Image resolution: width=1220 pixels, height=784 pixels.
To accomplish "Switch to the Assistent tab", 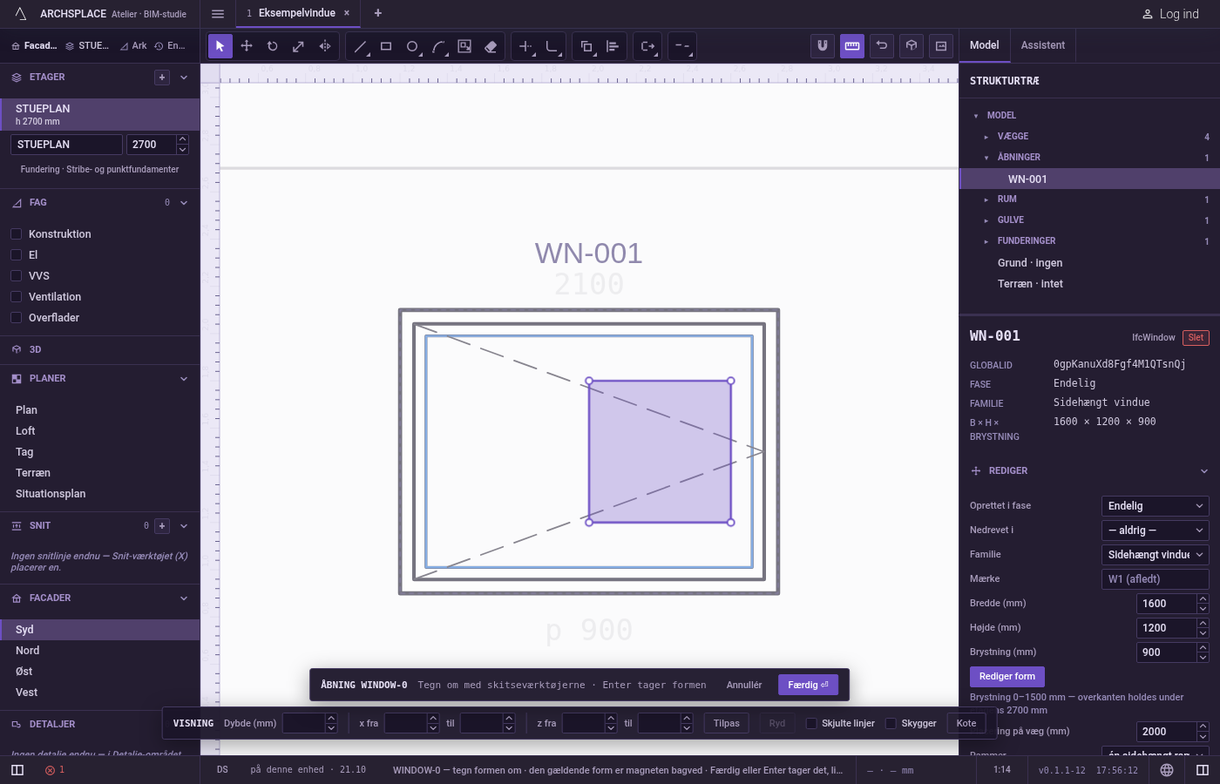I will click(1043, 45).
